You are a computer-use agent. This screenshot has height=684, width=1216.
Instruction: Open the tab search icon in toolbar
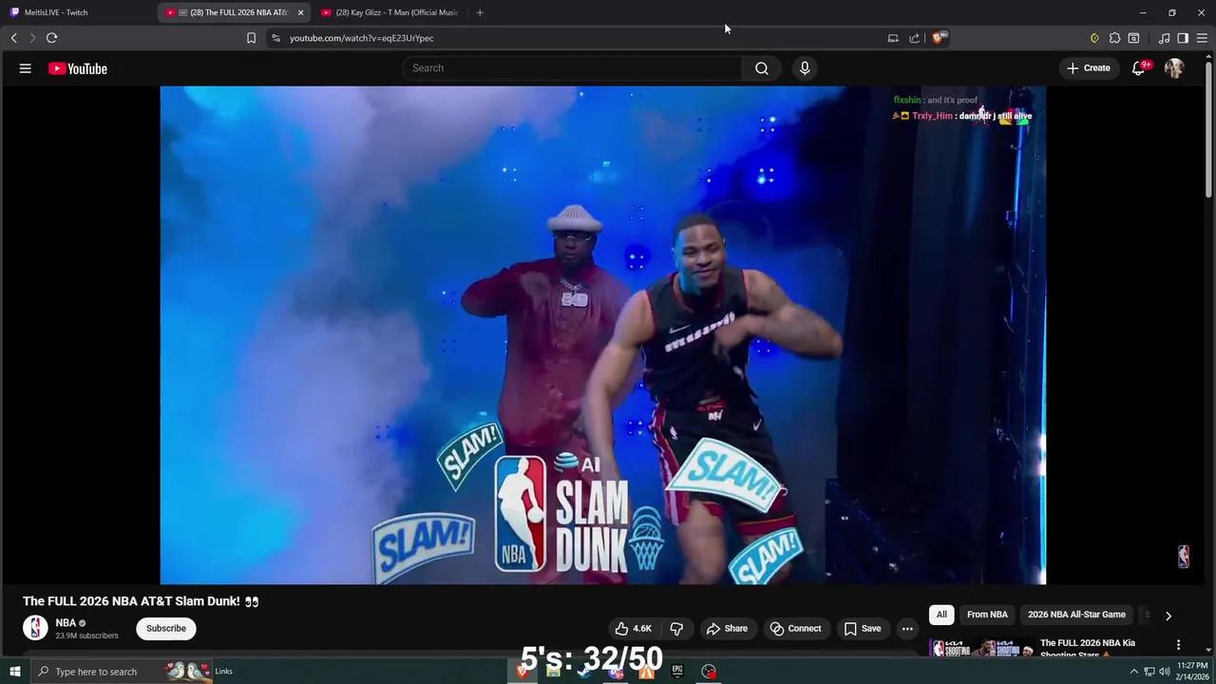pos(1133,38)
